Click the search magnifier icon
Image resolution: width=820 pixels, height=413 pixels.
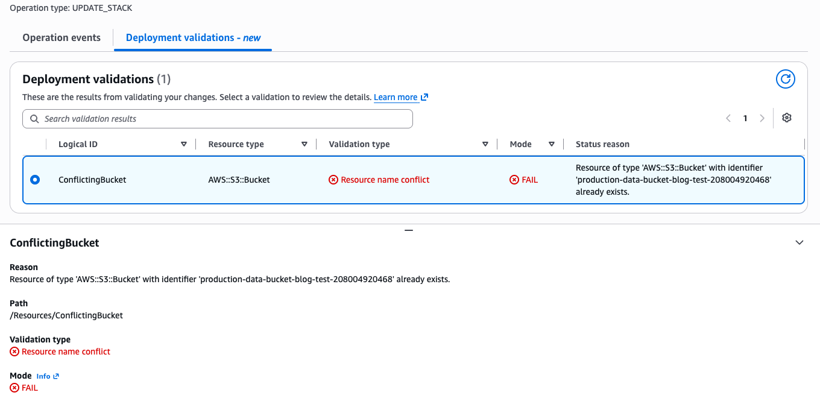pyautogui.click(x=34, y=119)
